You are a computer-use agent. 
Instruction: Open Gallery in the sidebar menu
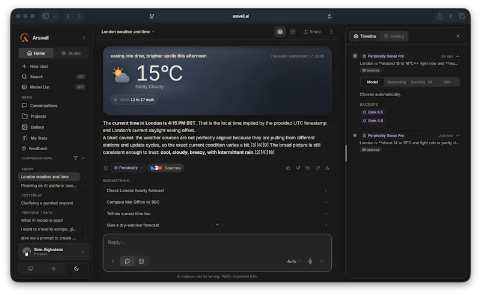click(33, 127)
